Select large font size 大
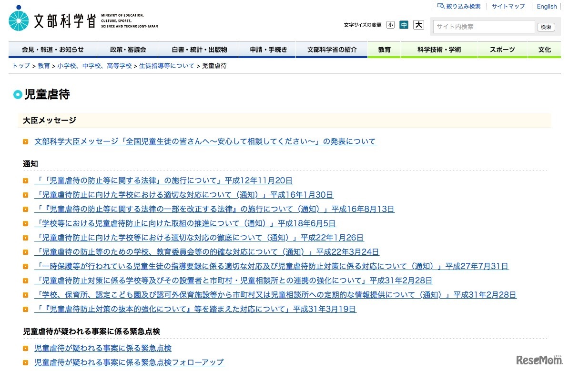The height and width of the screenshot is (371, 569). click(x=418, y=24)
